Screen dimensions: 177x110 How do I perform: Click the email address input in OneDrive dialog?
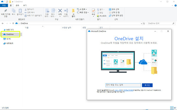click(x=123, y=85)
